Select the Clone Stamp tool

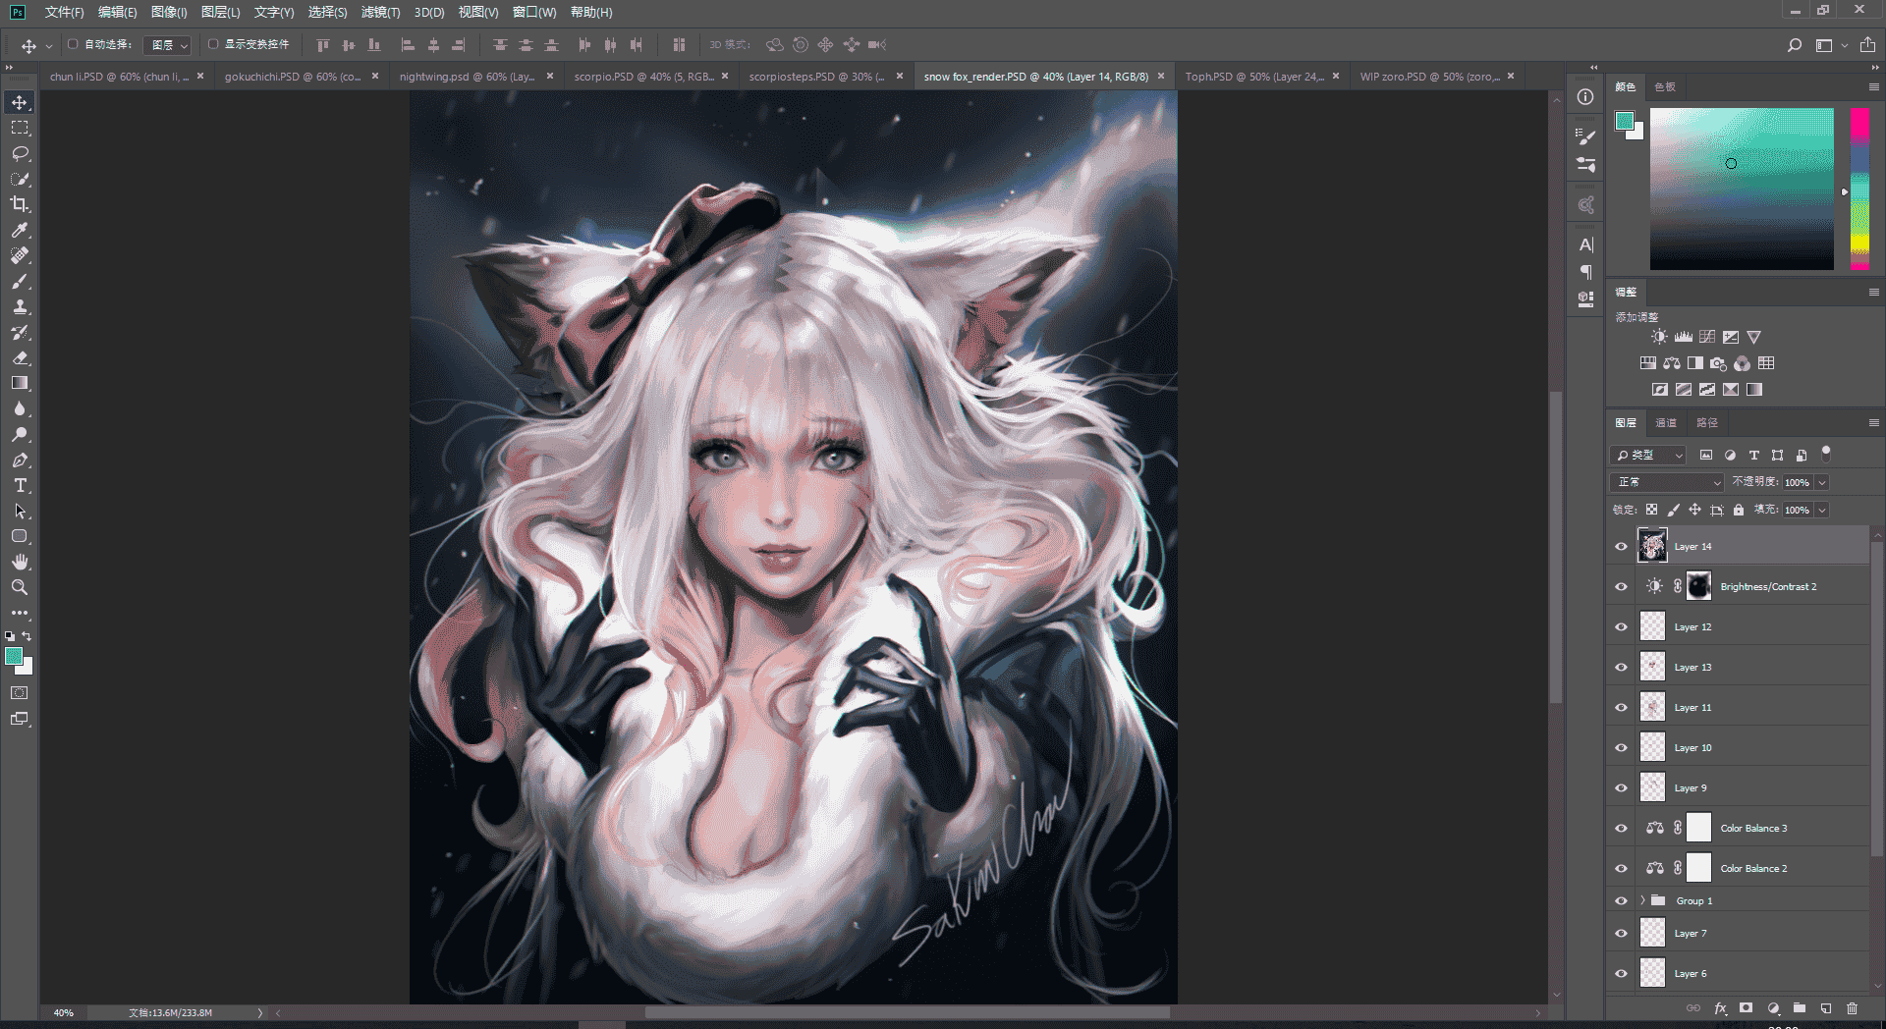(x=20, y=306)
